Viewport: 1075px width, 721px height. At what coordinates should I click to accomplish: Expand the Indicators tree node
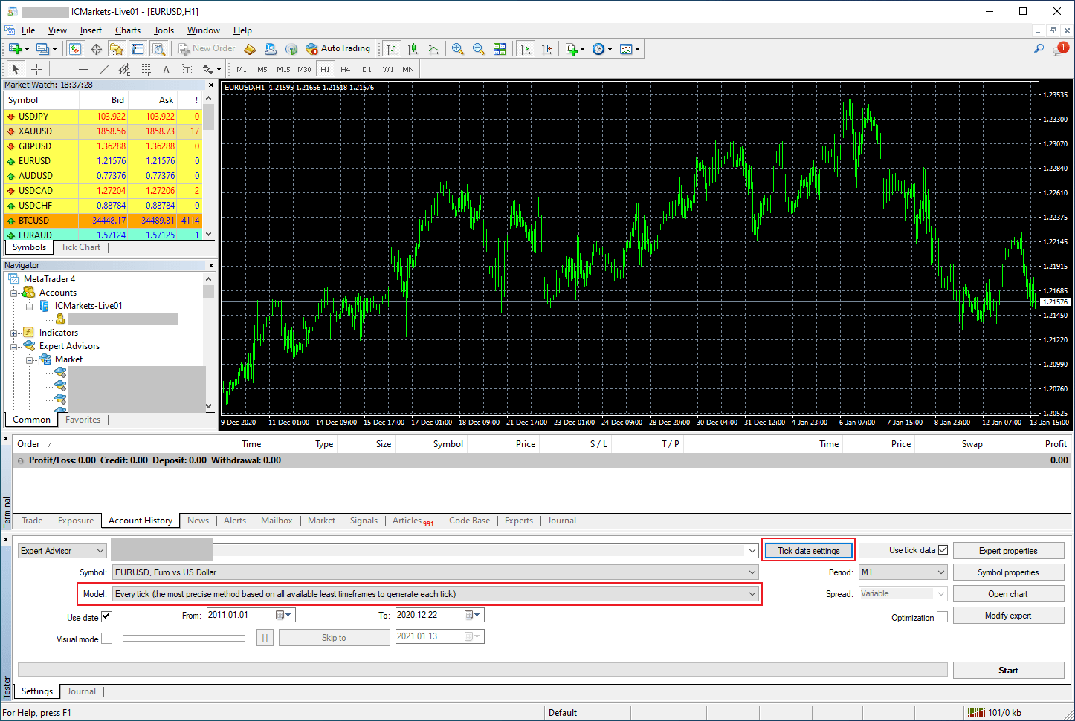click(x=13, y=333)
